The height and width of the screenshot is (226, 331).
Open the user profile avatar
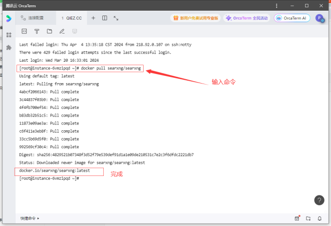click(320, 18)
